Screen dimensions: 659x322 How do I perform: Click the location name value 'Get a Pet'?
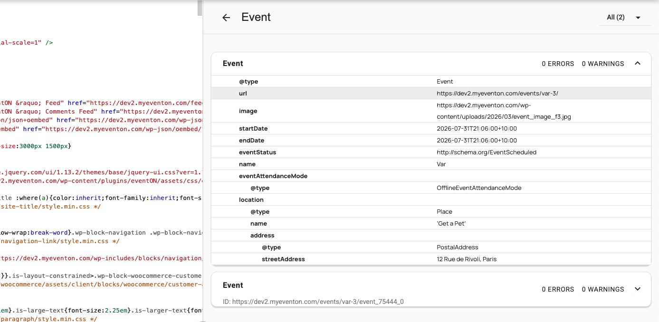451,224
